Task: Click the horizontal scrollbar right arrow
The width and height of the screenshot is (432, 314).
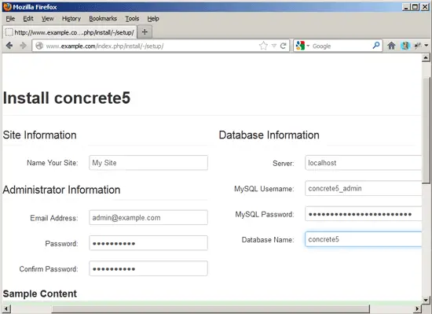Action: click(417, 308)
